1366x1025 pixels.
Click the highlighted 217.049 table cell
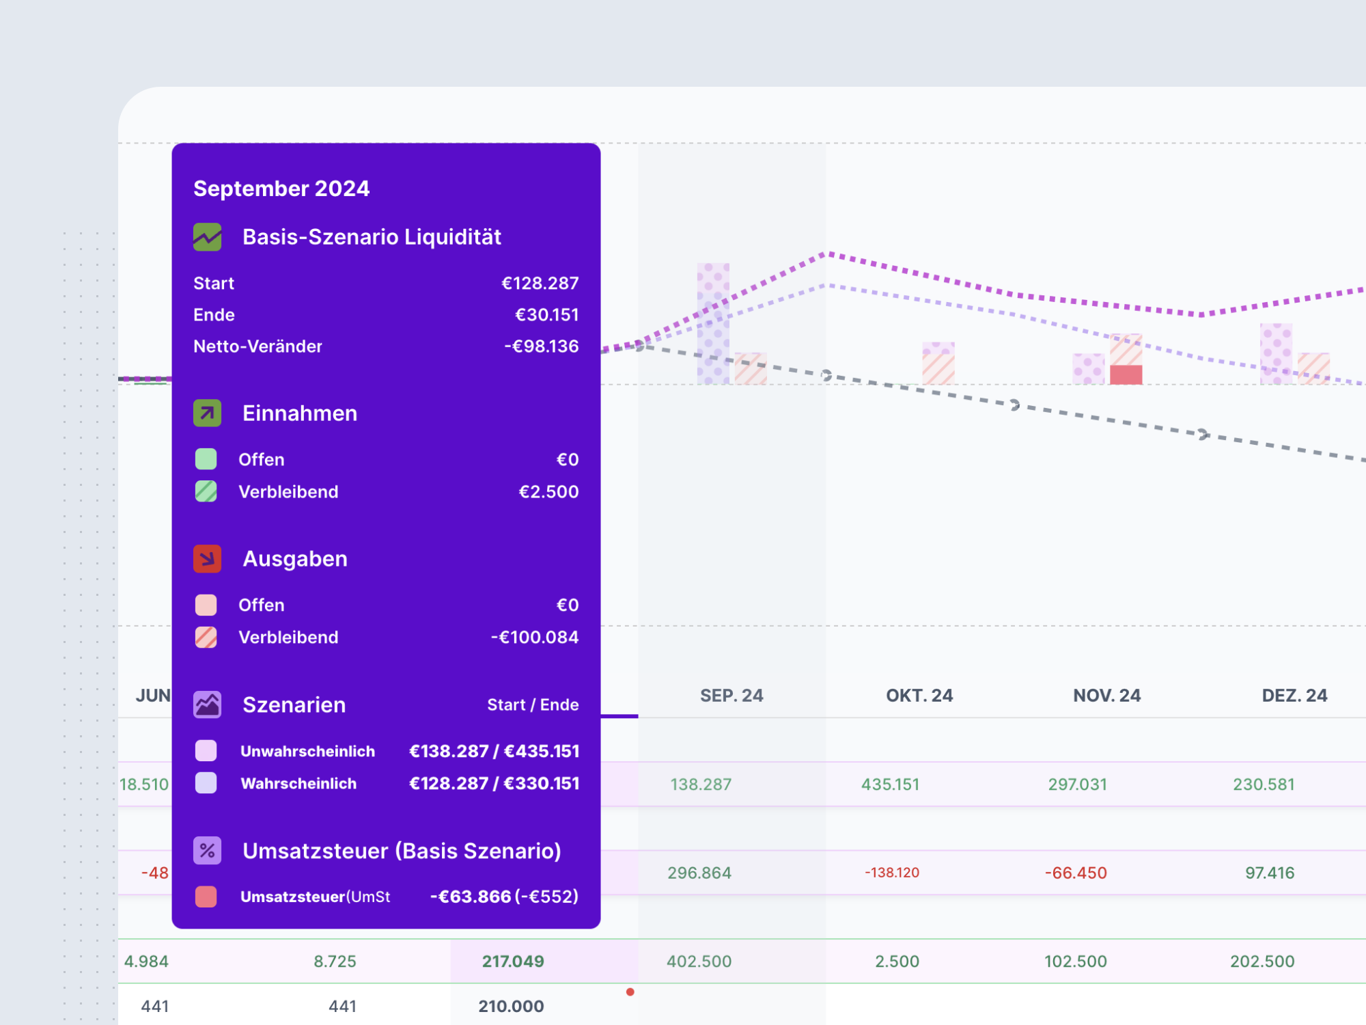pyautogui.click(x=512, y=961)
